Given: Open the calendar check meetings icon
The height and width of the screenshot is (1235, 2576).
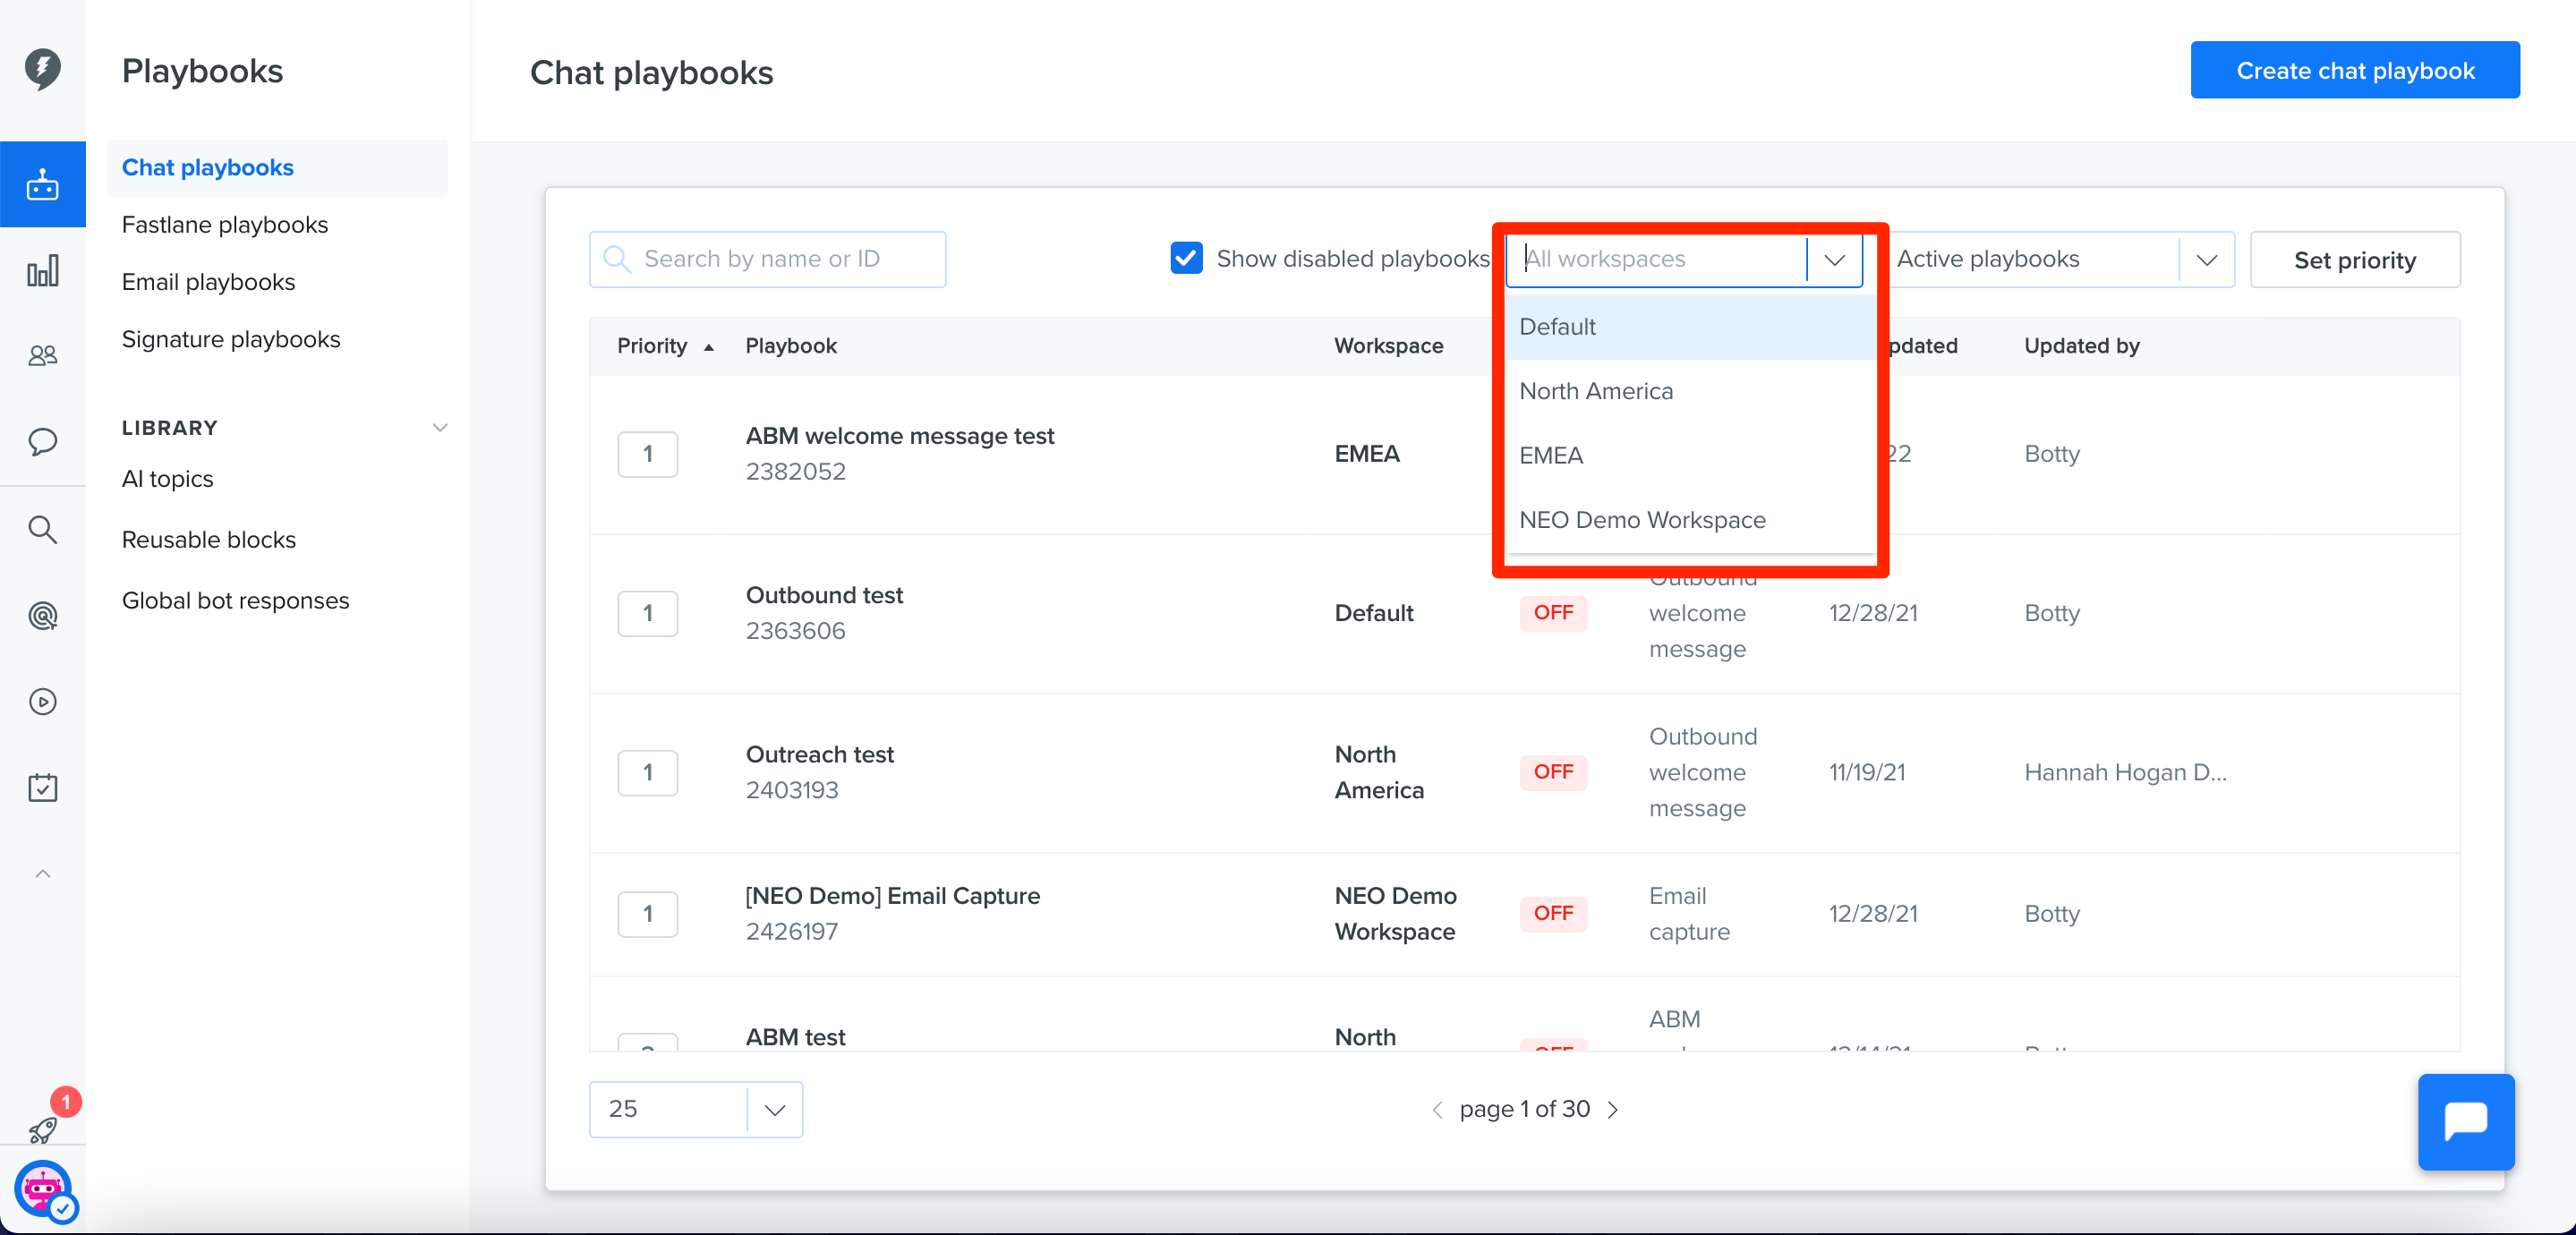Looking at the screenshot, I should point(42,788).
